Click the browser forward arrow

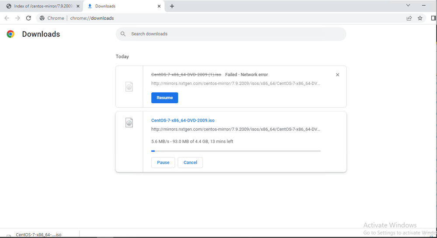click(17, 18)
